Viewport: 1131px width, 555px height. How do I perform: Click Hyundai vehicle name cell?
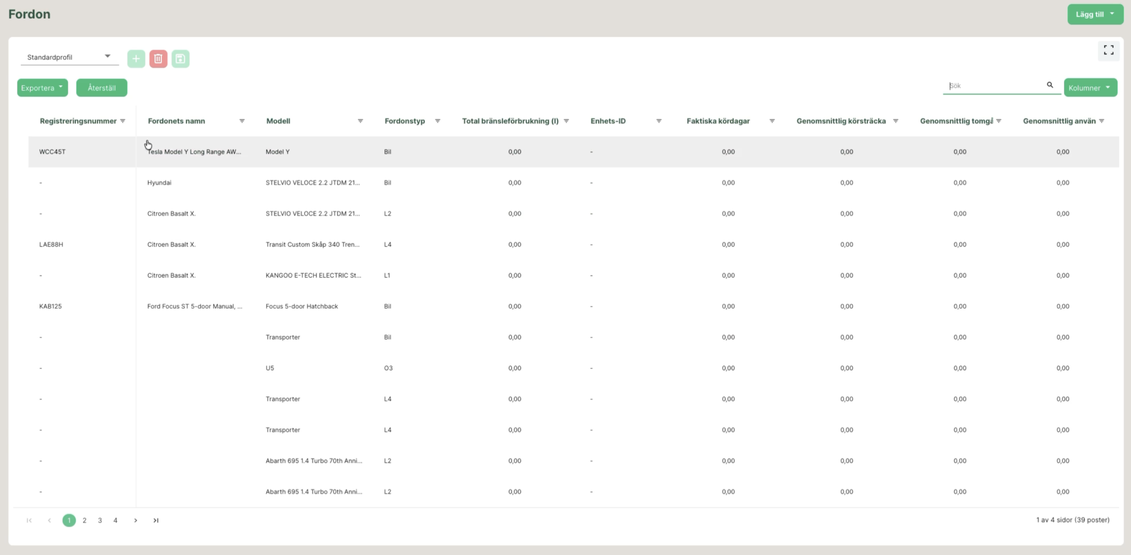(159, 183)
